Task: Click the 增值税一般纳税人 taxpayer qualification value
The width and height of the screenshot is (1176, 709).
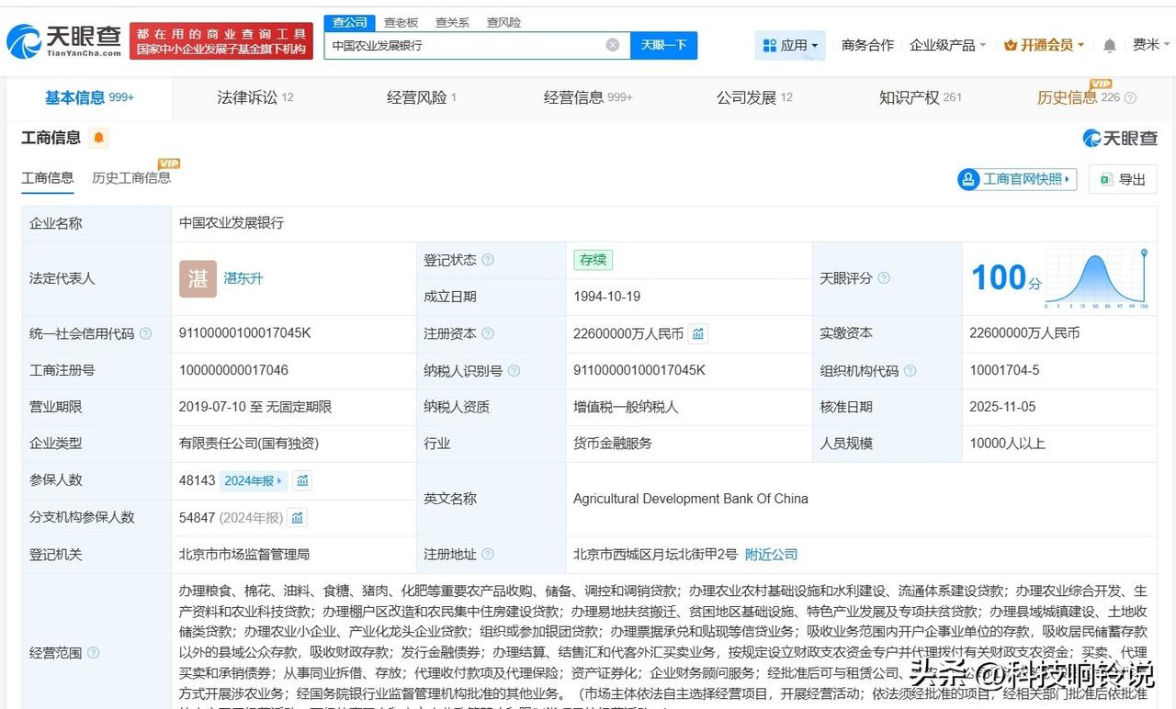Action: point(626,407)
